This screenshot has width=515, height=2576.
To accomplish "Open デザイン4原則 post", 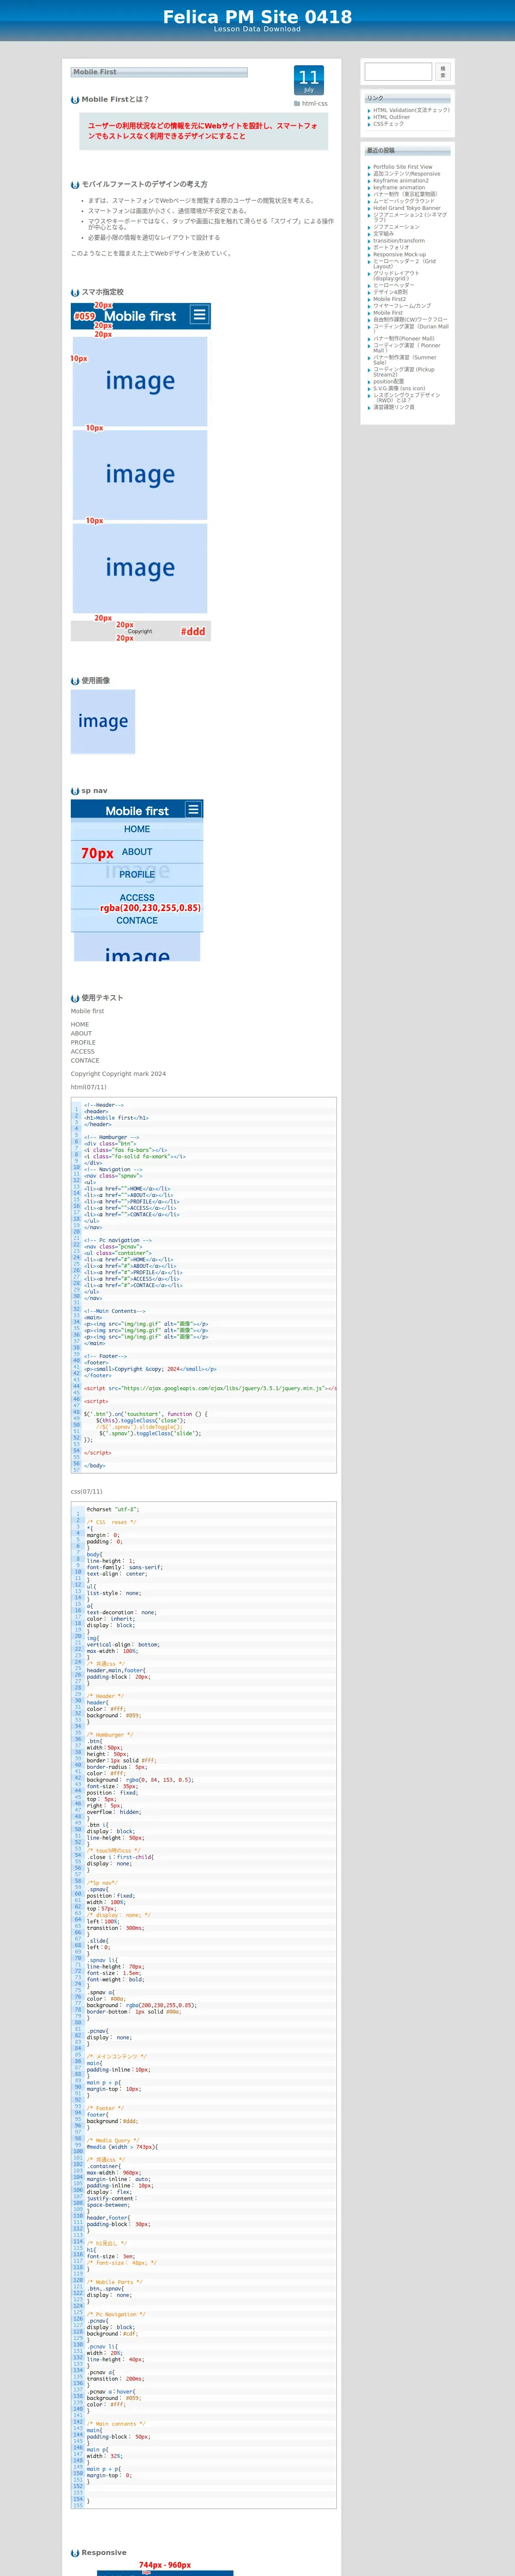I will (x=390, y=292).
